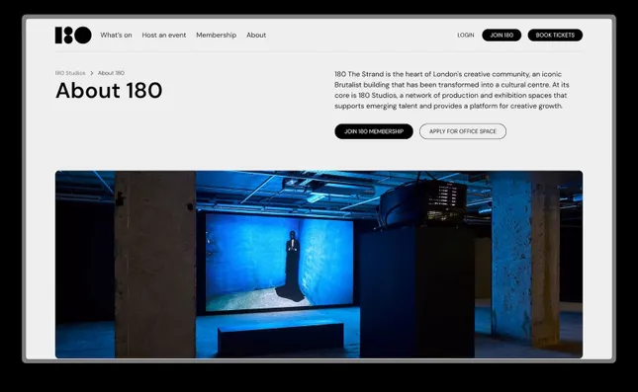Click the 180 logo in the header
Screen dimensions: 638x392
(73, 36)
